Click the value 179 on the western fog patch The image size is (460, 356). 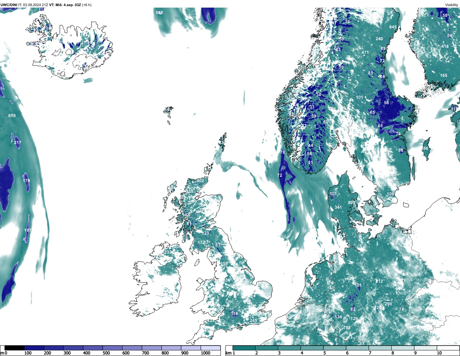click(x=26, y=181)
